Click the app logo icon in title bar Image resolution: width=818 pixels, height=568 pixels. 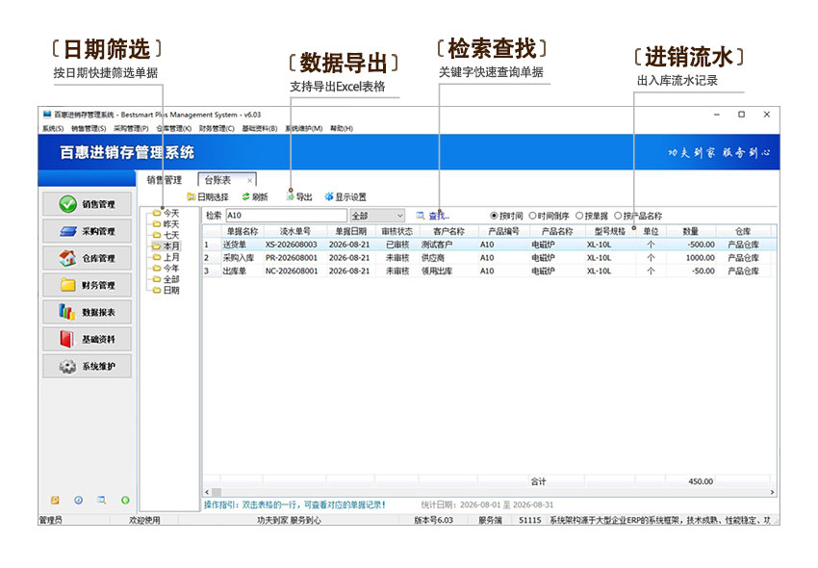tap(47, 115)
